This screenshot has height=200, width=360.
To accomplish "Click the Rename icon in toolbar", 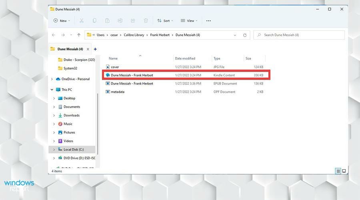I will [x=120, y=21].
